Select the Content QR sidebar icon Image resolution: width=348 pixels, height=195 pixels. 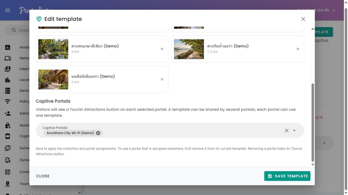point(8,172)
